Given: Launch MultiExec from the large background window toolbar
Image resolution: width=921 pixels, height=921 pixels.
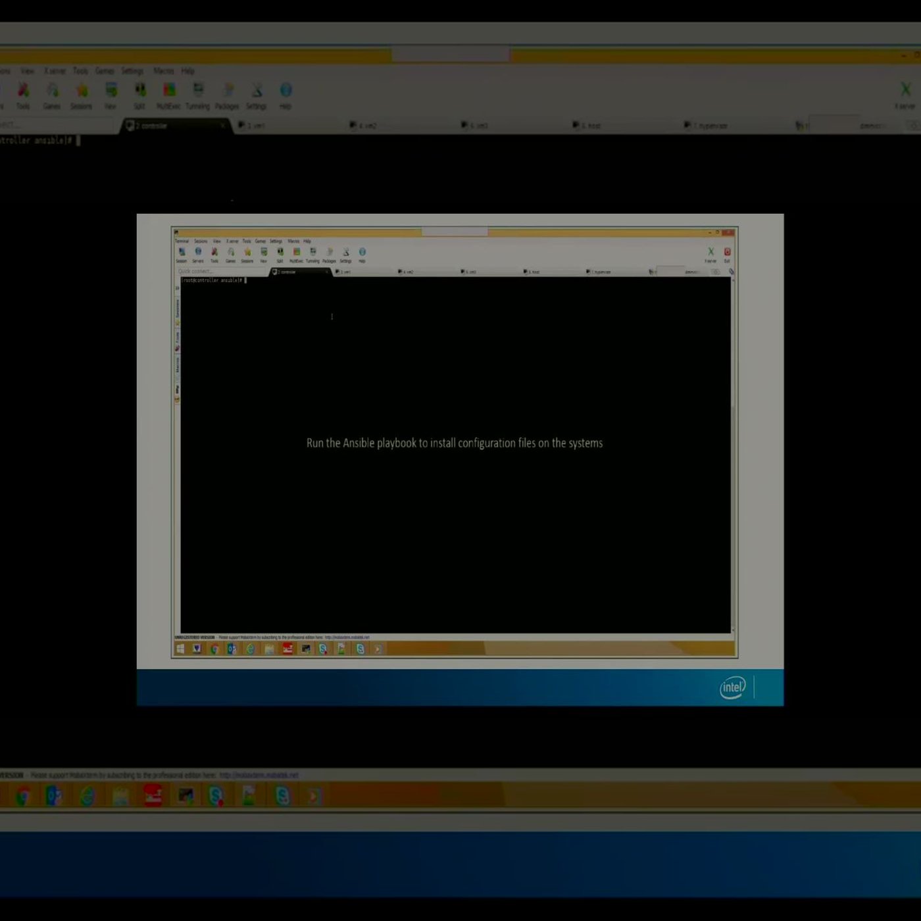Looking at the screenshot, I should pyautogui.click(x=169, y=90).
